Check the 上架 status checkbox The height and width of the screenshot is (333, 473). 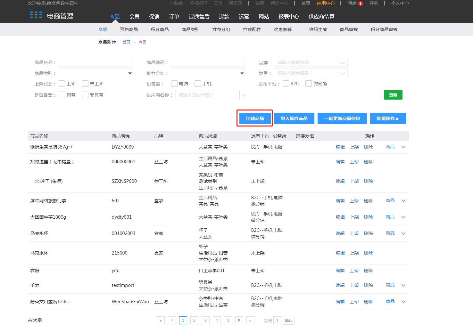[x=62, y=84]
